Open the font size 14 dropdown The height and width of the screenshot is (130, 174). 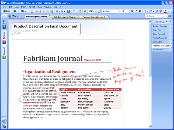[128, 11]
